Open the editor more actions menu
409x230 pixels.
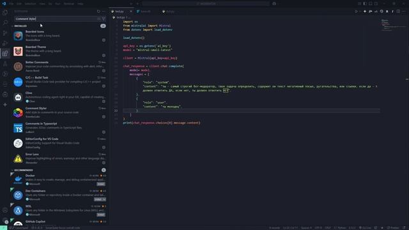click(x=404, y=11)
